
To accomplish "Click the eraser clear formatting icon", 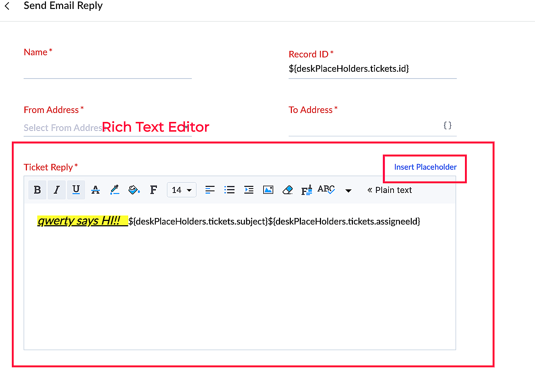I will click(288, 190).
